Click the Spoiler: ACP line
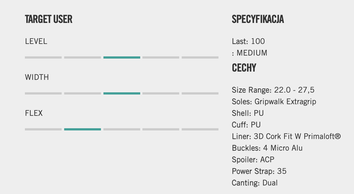The width and height of the screenshot is (354, 194). click(253, 160)
